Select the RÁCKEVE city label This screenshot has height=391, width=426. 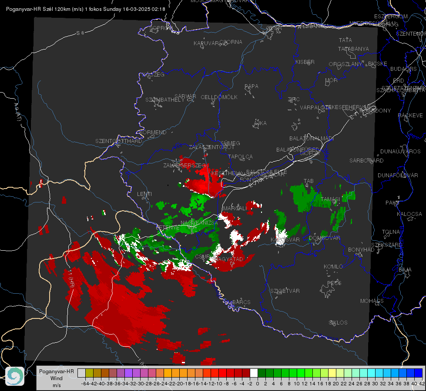click(x=410, y=116)
